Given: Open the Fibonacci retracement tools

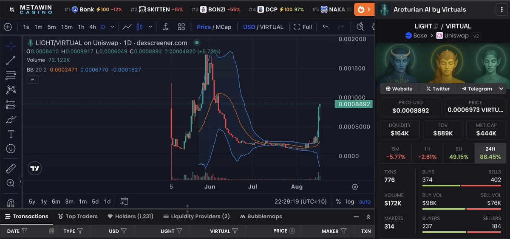Looking at the screenshot, I should point(11,76).
